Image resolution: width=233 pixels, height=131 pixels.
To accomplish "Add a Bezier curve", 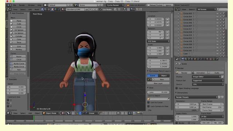I will coord(18,56).
